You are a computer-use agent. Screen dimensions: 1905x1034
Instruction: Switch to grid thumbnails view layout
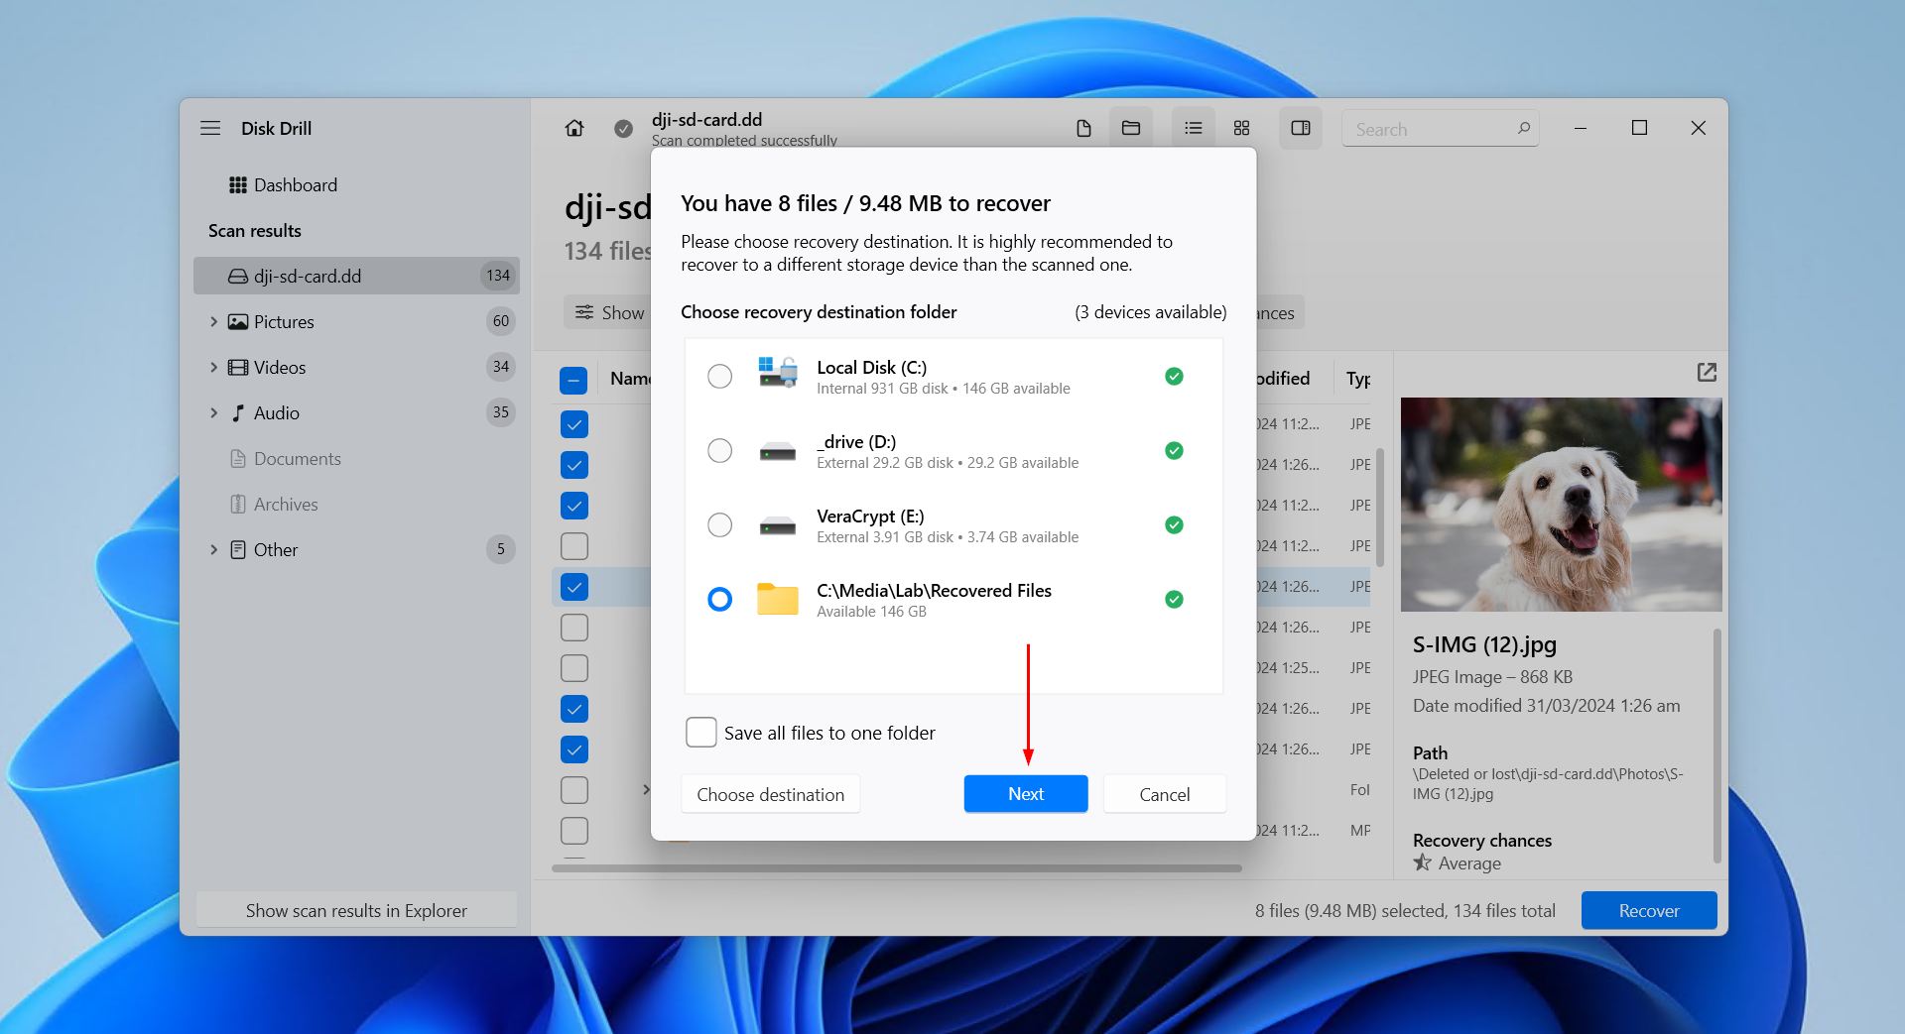coord(1241,128)
